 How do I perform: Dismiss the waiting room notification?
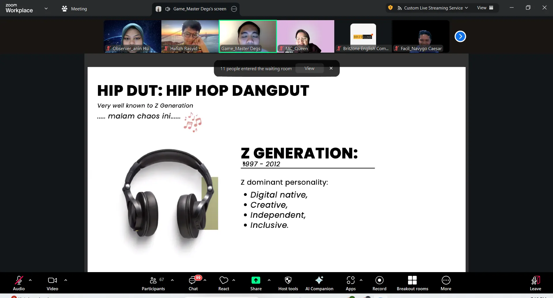click(331, 68)
